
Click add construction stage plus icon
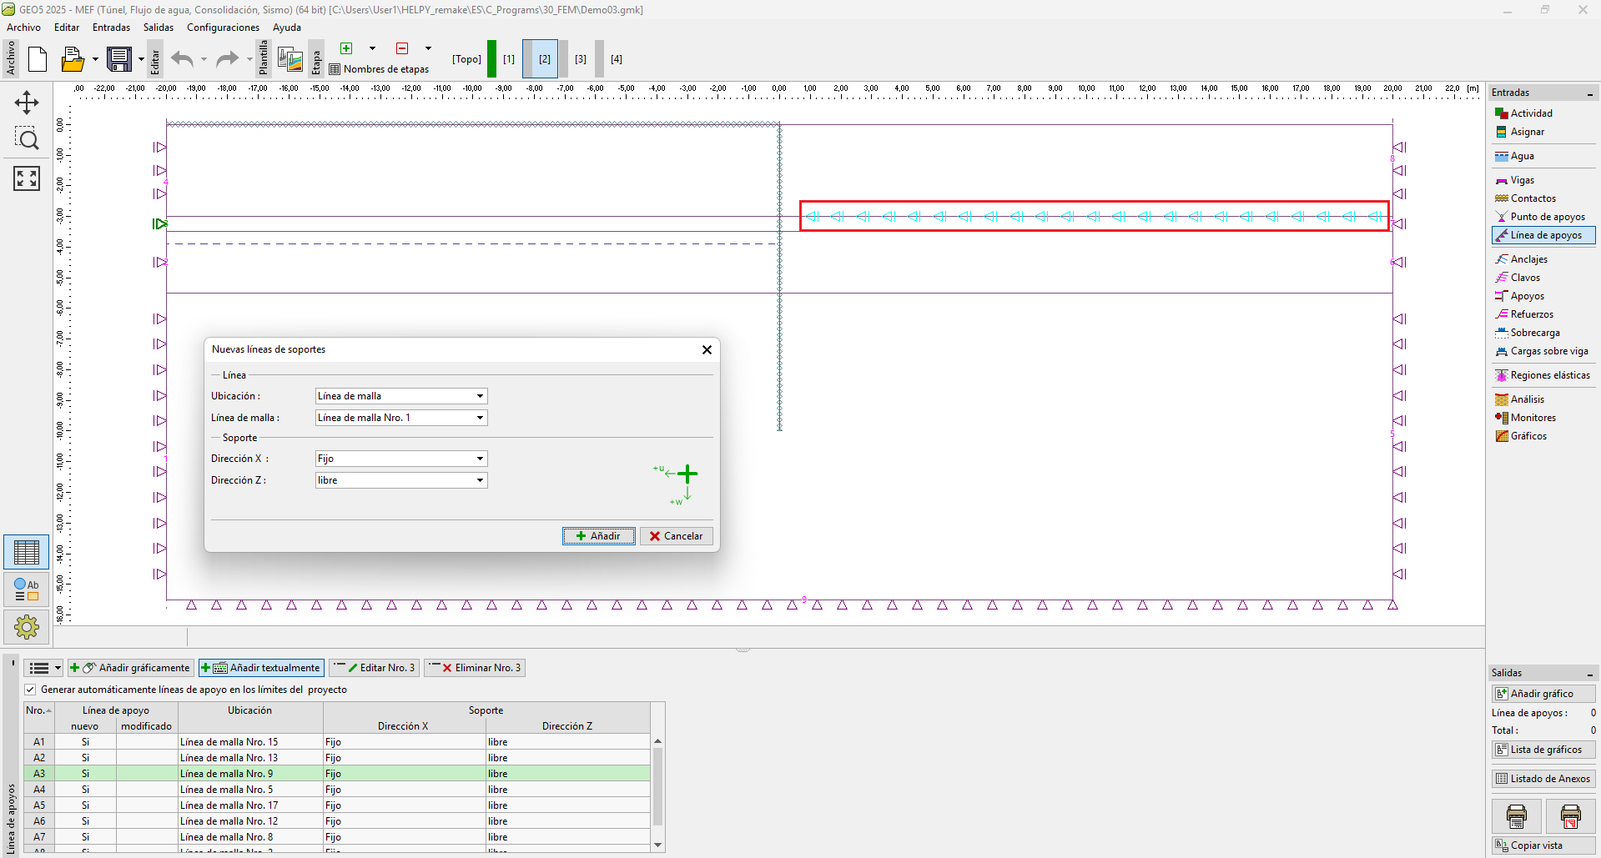tap(347, 48)
